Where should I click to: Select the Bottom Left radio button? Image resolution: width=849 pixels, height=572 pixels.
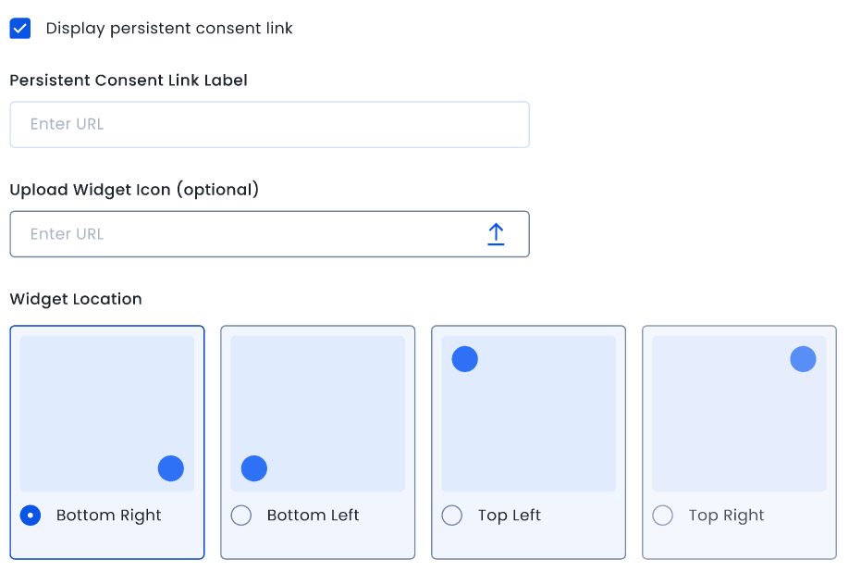click(x=241, y=516)
